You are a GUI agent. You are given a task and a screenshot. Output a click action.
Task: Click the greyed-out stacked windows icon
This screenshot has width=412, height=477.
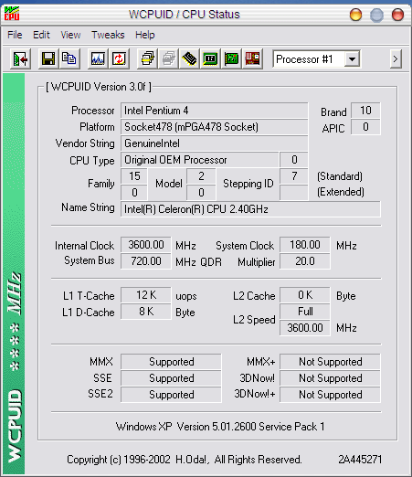[168, 58]
